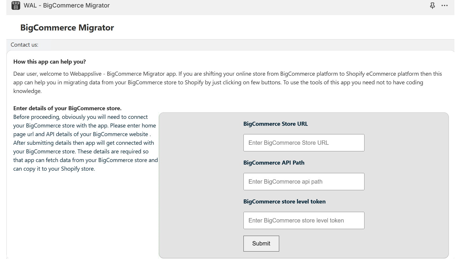Focus the BigCommerce API path input field
Screen dimensions: 461x259
pyautogui.click(x=304, y=182)
